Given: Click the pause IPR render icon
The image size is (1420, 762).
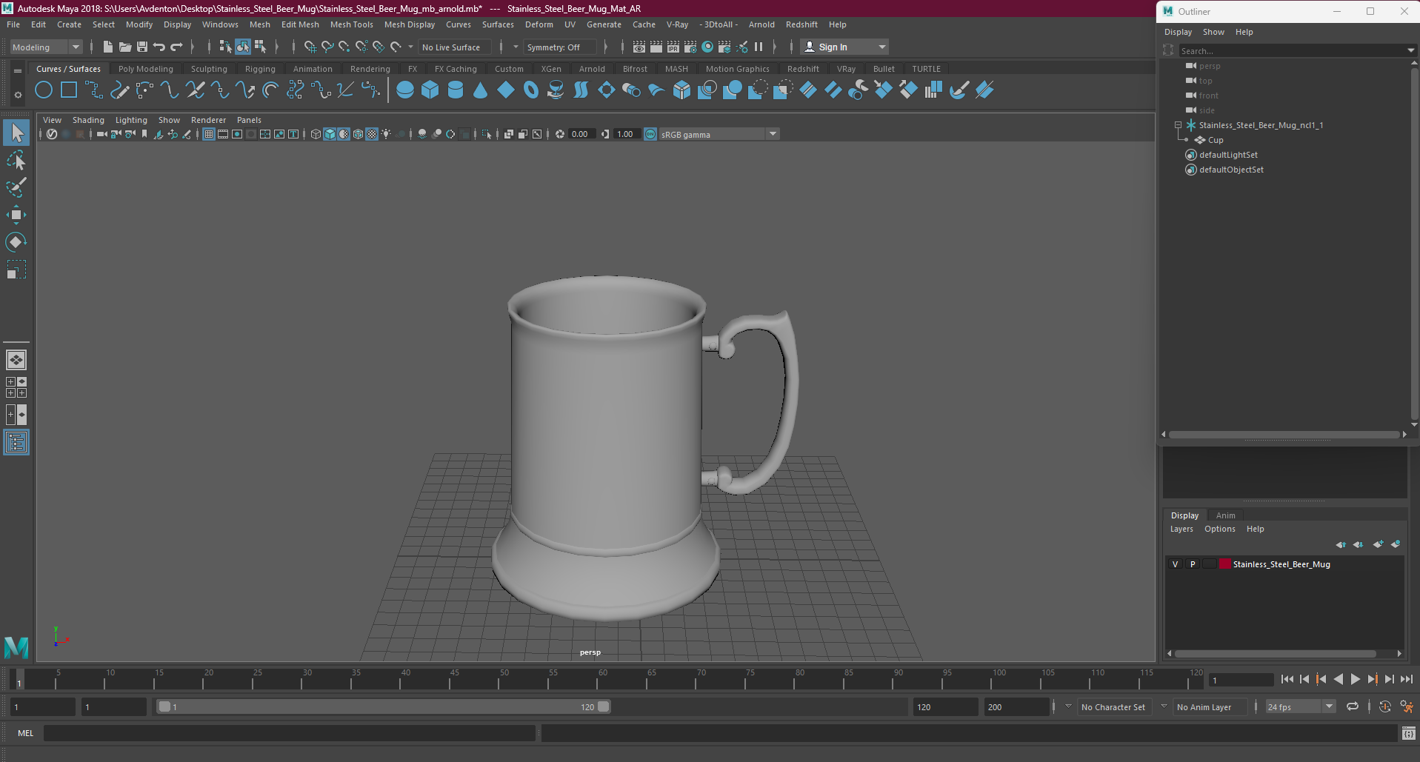Looking at the screenshot, I should (759, 47).
